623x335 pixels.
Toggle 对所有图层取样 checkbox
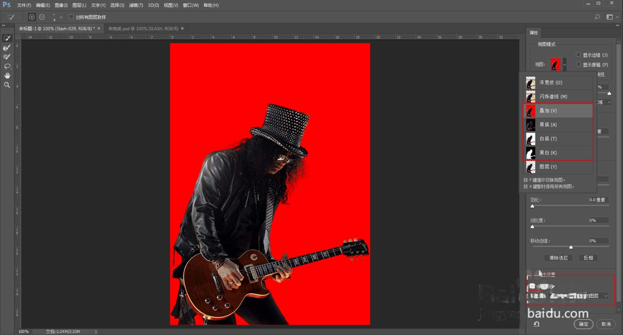71,17
